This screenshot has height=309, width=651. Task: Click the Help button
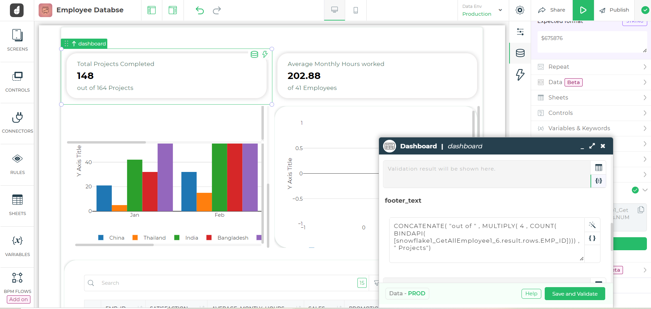[x=531, y=294]
